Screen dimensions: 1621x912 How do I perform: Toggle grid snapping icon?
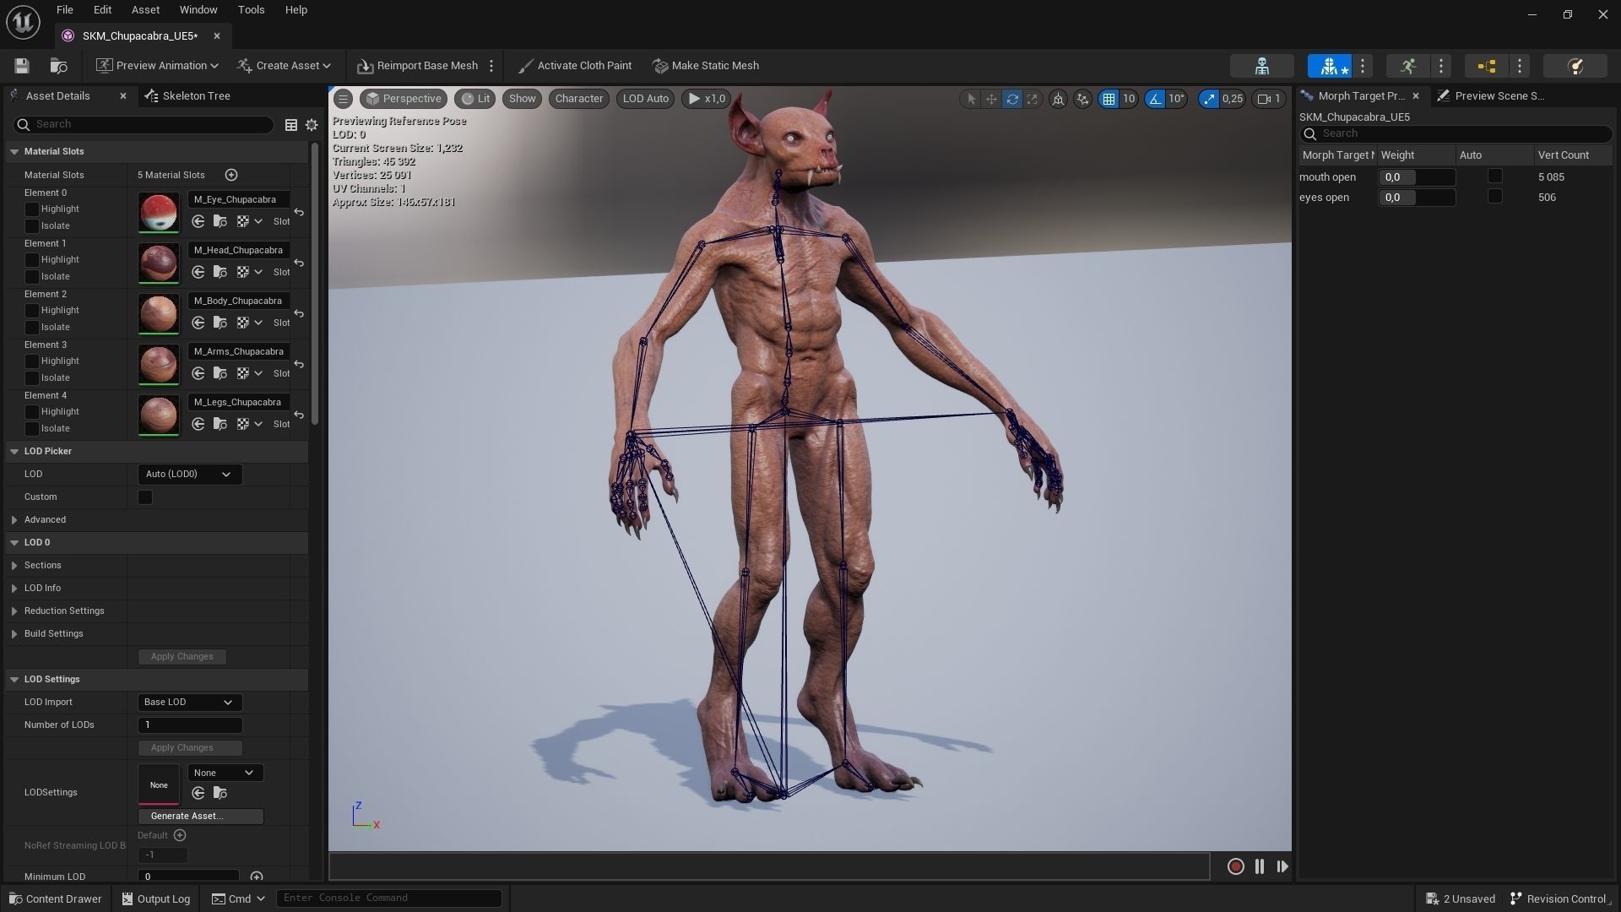1109,99
